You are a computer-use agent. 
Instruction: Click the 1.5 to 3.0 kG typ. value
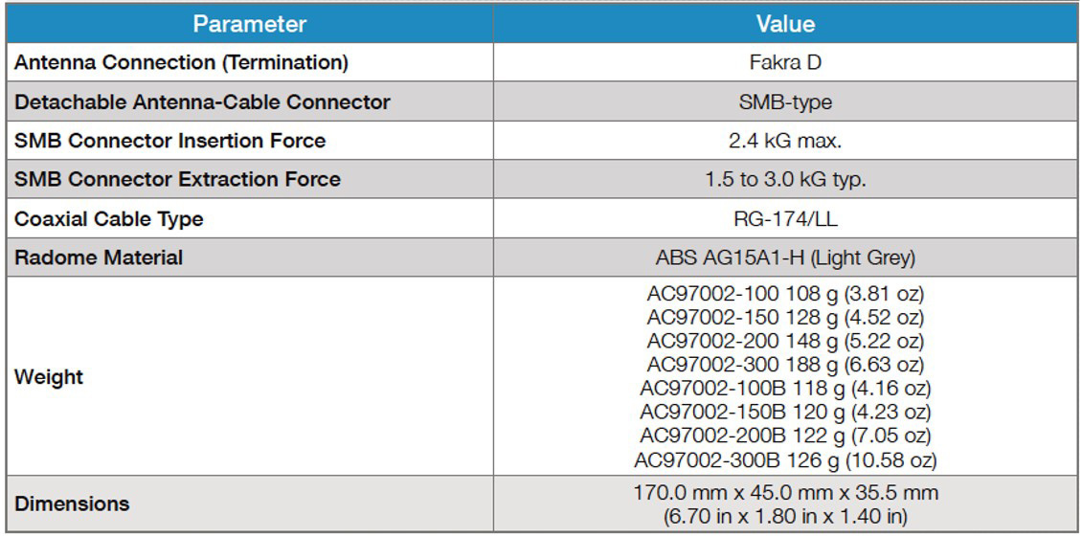(785, 179)
